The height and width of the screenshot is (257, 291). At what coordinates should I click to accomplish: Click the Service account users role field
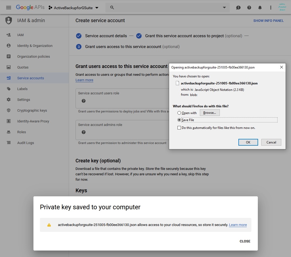(x=122, y=98)
